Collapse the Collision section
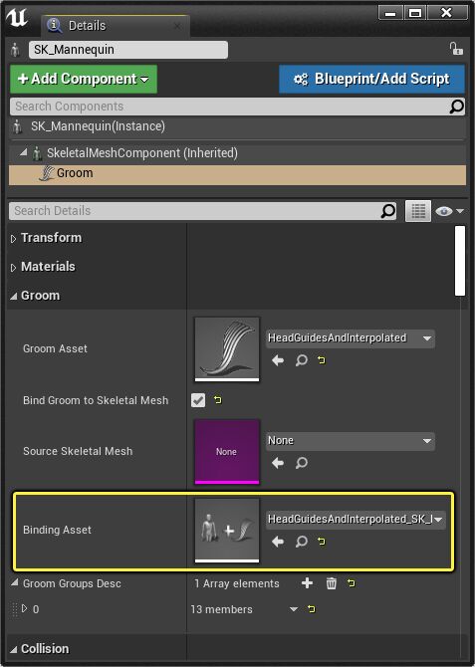The image size is (475, 667). click(13, 649)
